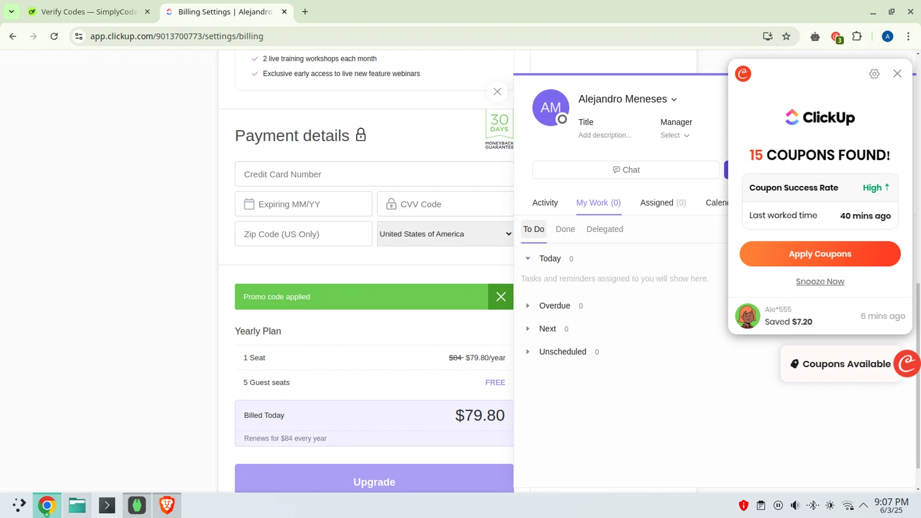This screenshot has height=518, width=921.
Task: Close the profile panel with X
Action: (497, 91)
